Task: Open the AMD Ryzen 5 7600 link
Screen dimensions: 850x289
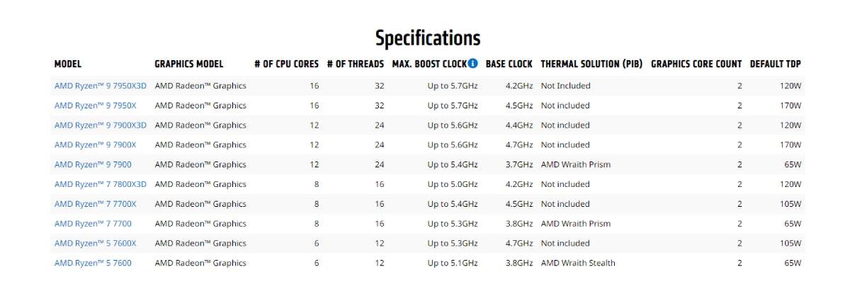Action: (x=93, y=263)
